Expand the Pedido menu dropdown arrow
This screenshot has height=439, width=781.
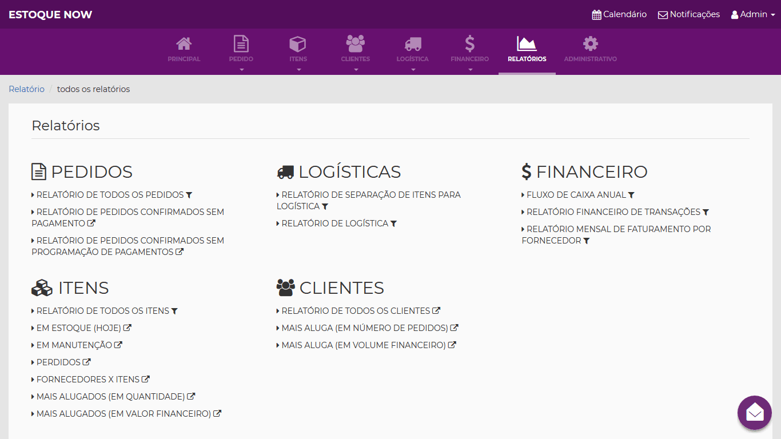pos(241,70)
